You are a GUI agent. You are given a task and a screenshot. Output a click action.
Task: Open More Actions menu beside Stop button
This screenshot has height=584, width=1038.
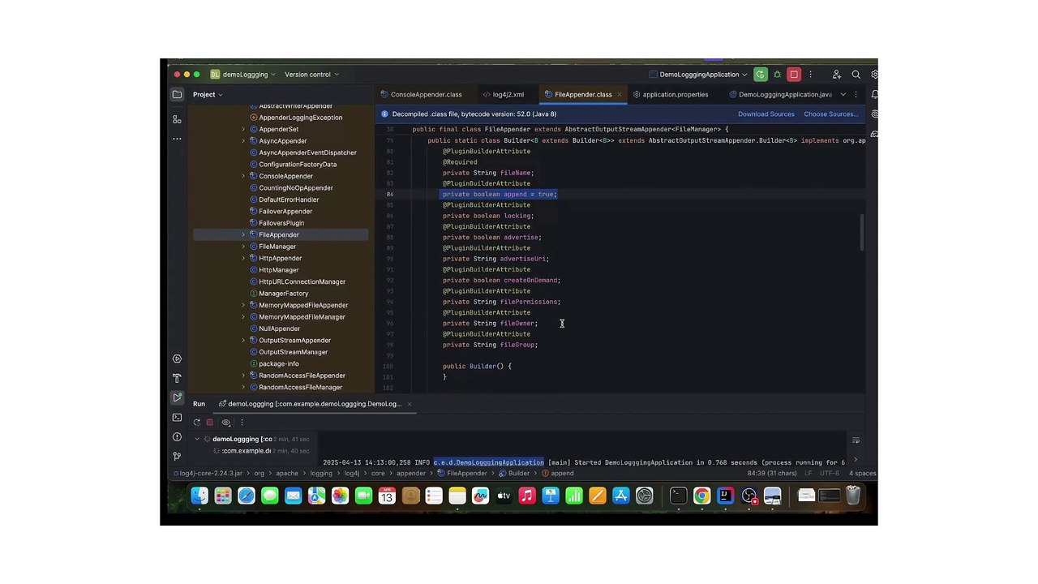point(810,75)
